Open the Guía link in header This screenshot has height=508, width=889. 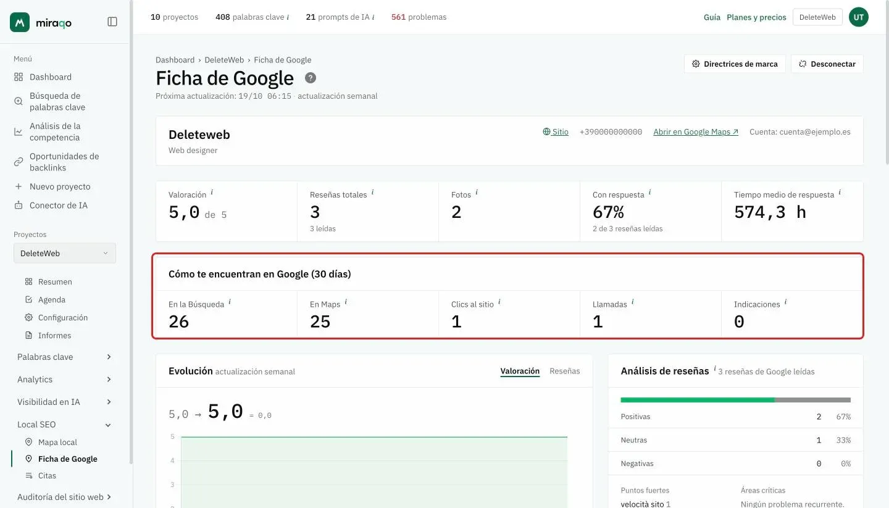712,17
